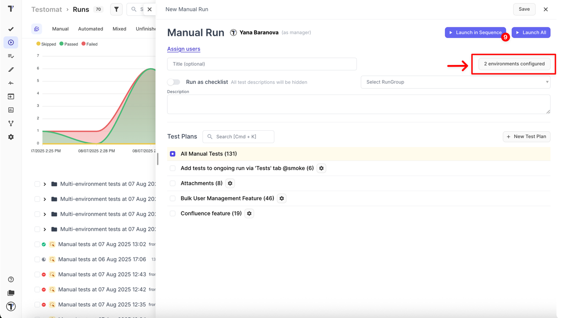The width and height of the screenshot is (566, 318).
Task: Check the Attachments (8) test plan checkbox
Action: [172, 183]
